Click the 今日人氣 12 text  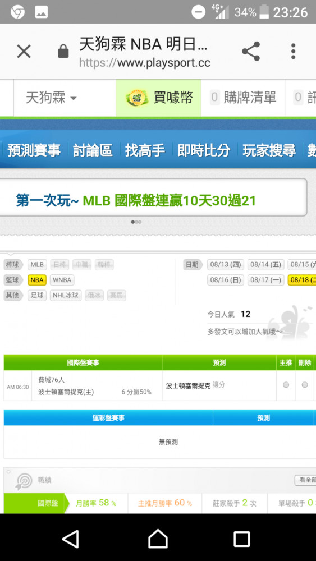tap(229, 314)
